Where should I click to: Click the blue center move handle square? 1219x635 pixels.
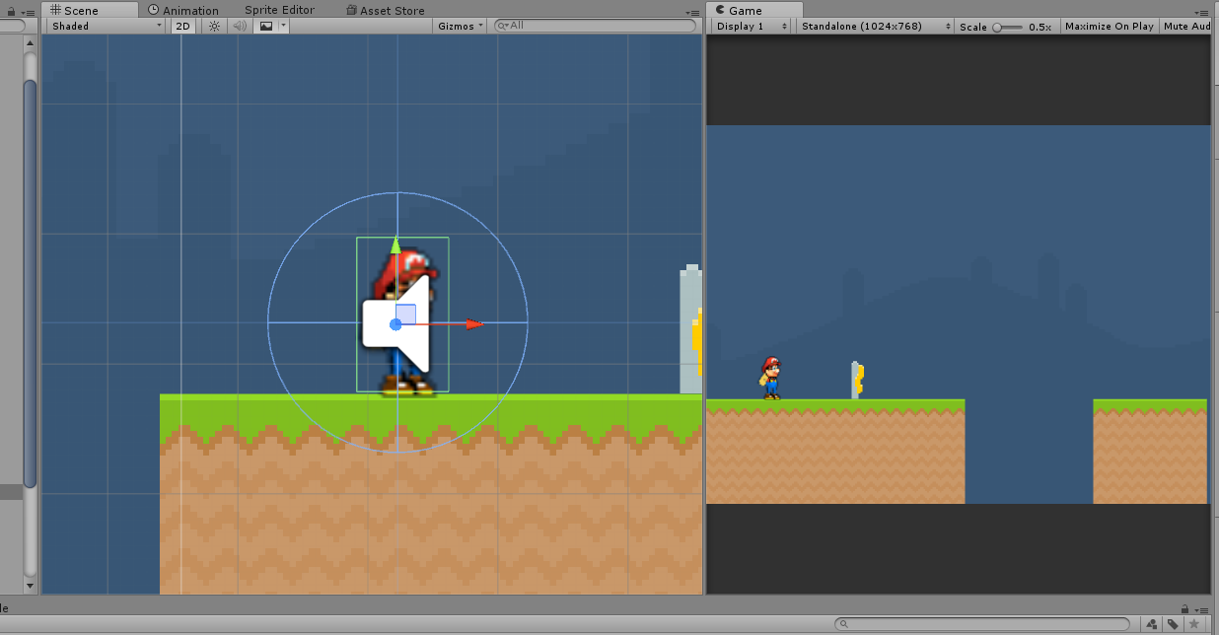point(405,314)
